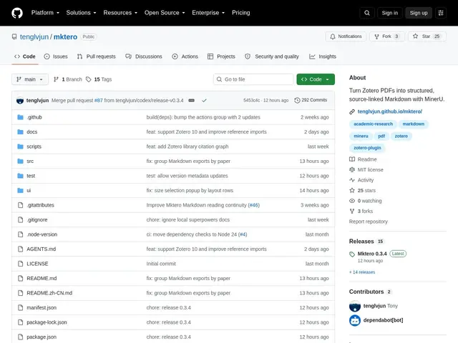Viewport: 458px width, 343px height.
Task: Click the academic-research topic tag
Action: coord(373,124)
